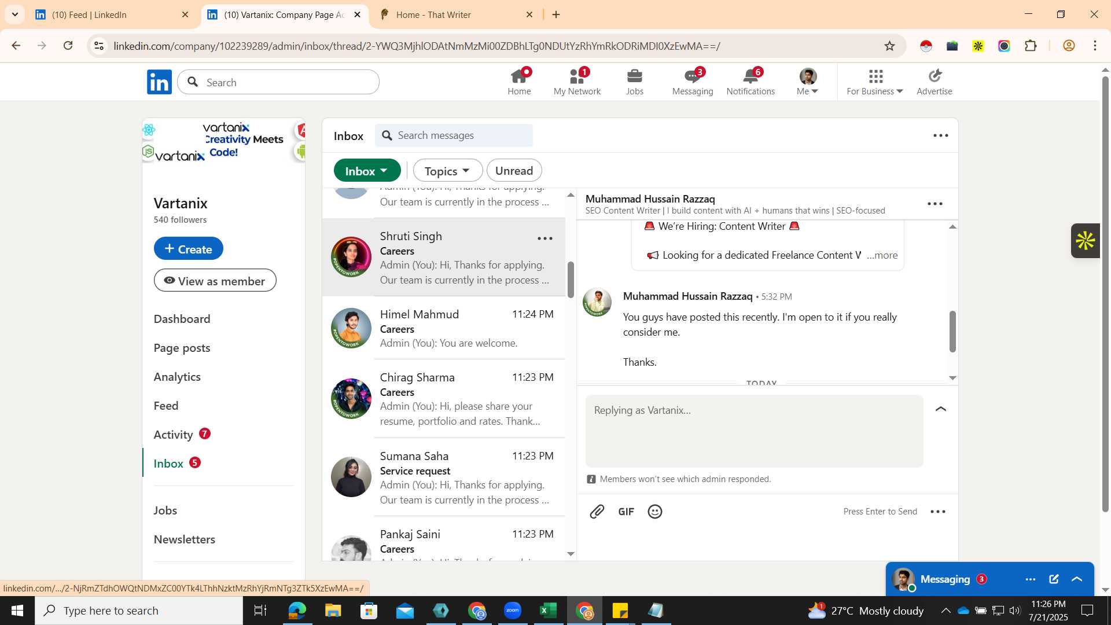
Task: Open Chrome tab search dropdown
Action: click(x=15, y=14)
